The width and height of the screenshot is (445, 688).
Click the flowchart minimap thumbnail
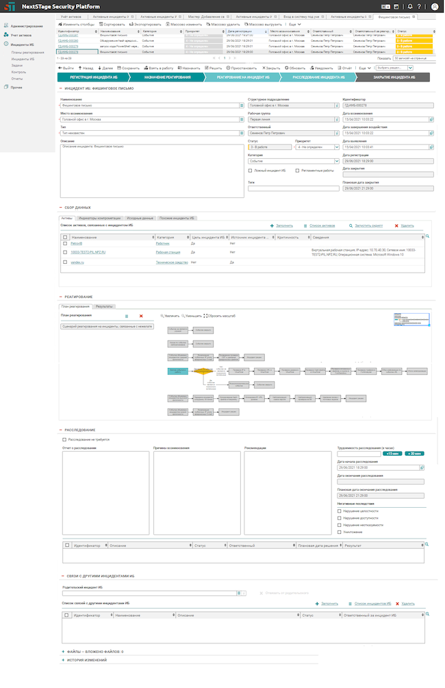(x=411, y=319)
